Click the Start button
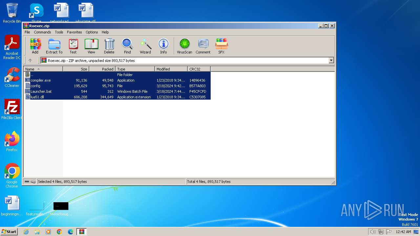Viewport: 420px width, 236px height. click(x=9, y=232)
